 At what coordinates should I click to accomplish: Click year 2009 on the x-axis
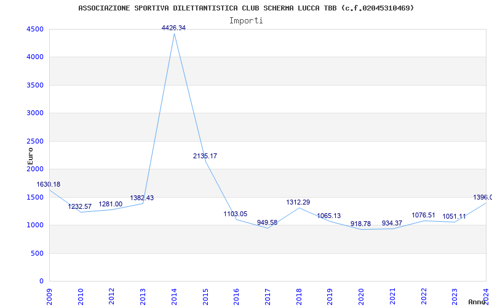[49, 296]
